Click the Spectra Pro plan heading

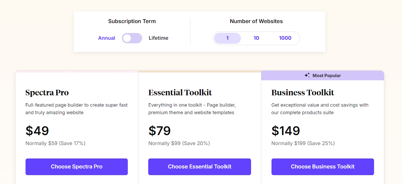point(47,92)
